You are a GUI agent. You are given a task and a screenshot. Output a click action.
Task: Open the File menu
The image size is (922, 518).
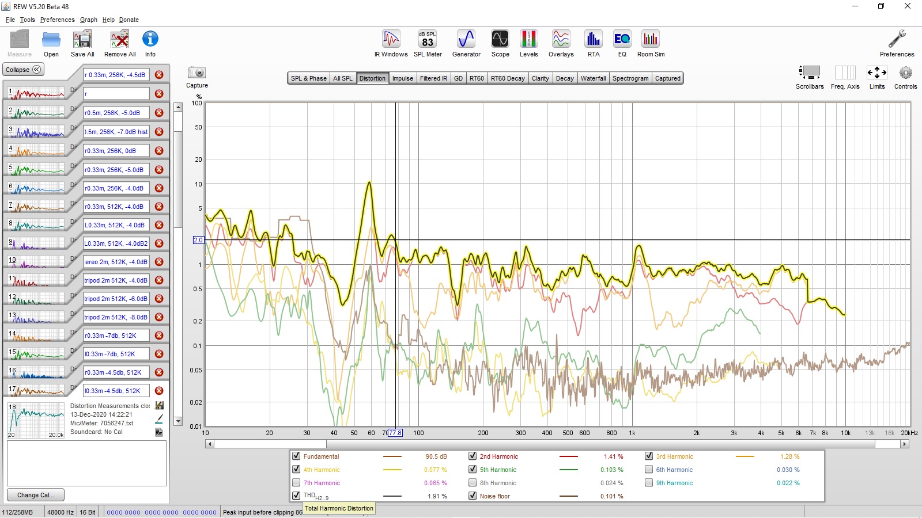(10, 20)
